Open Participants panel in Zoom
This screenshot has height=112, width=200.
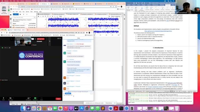pos(28,99)
